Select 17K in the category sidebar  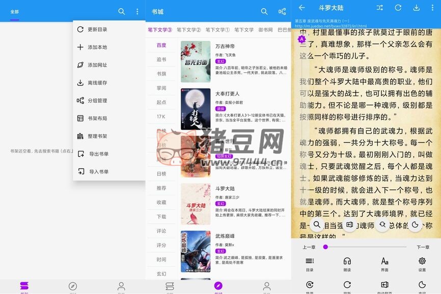161,116
